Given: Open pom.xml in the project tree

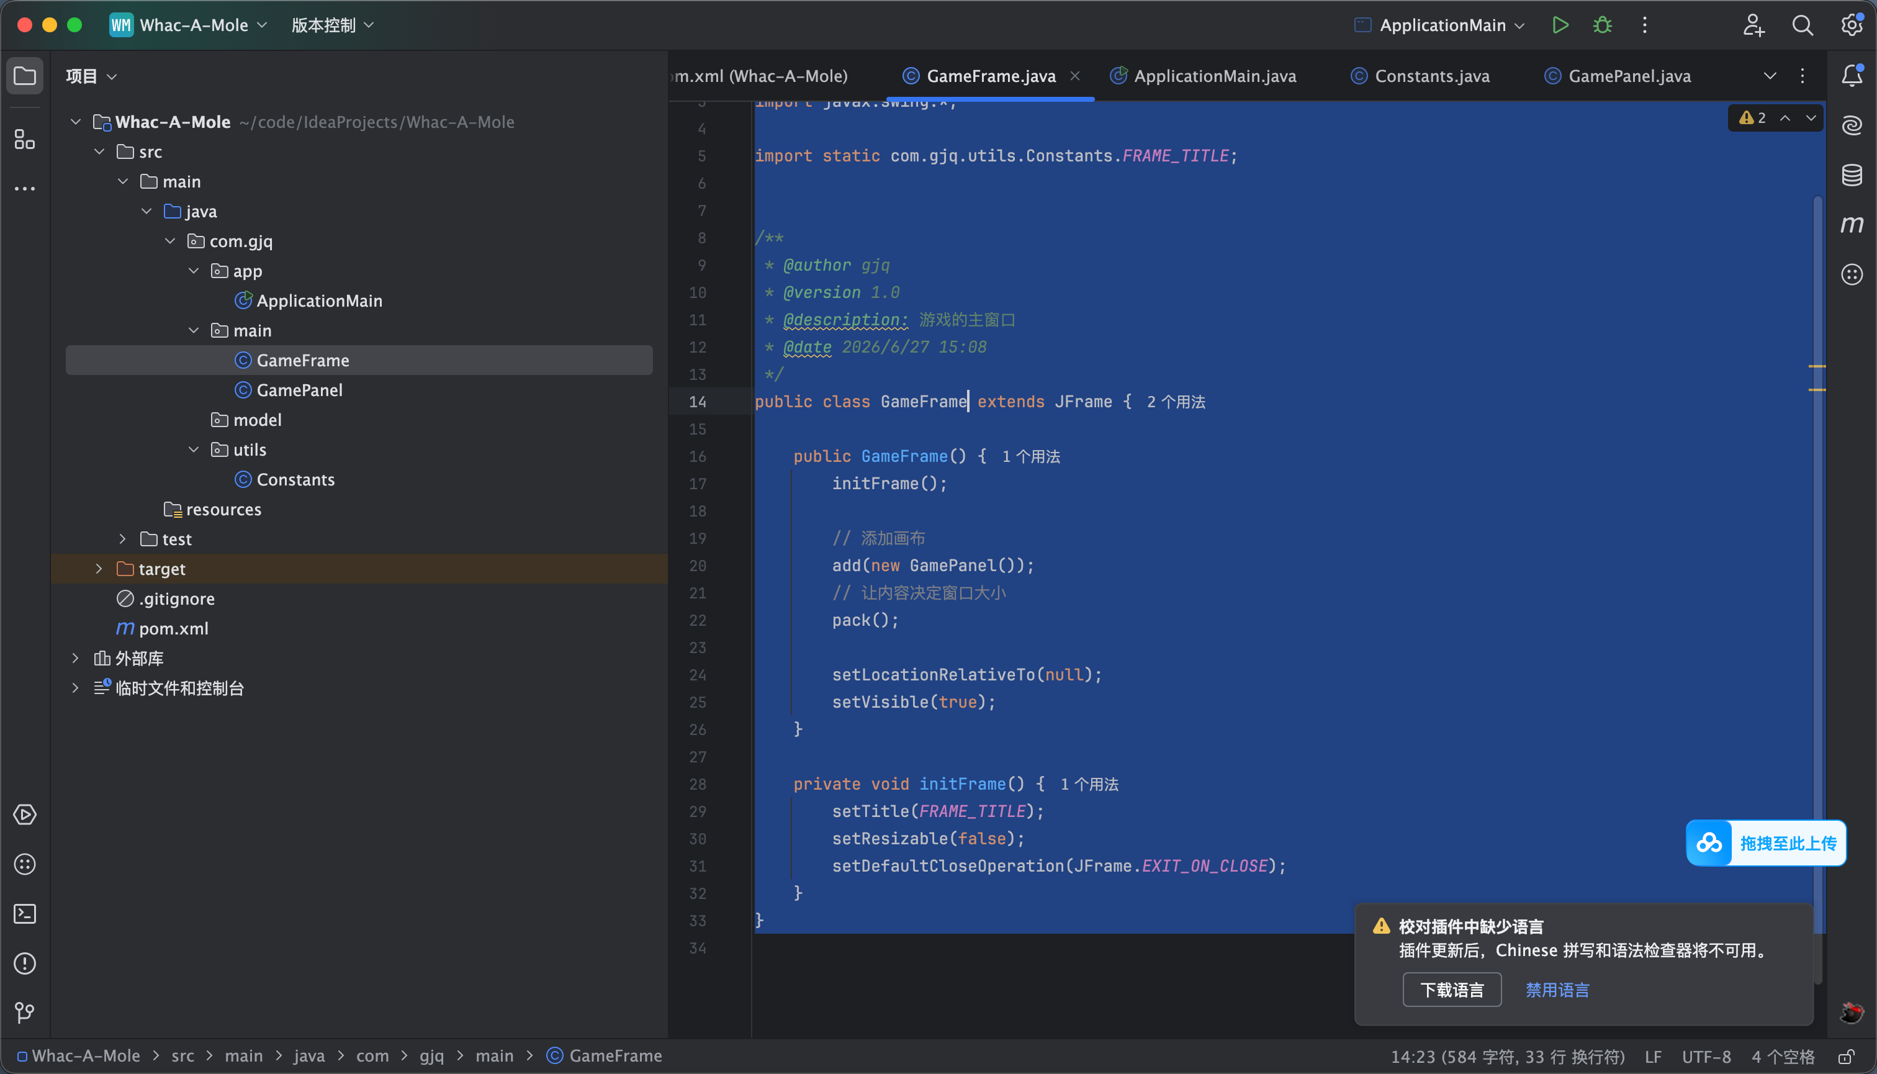Looking at the screenshot, I should [x=173, y=628].
